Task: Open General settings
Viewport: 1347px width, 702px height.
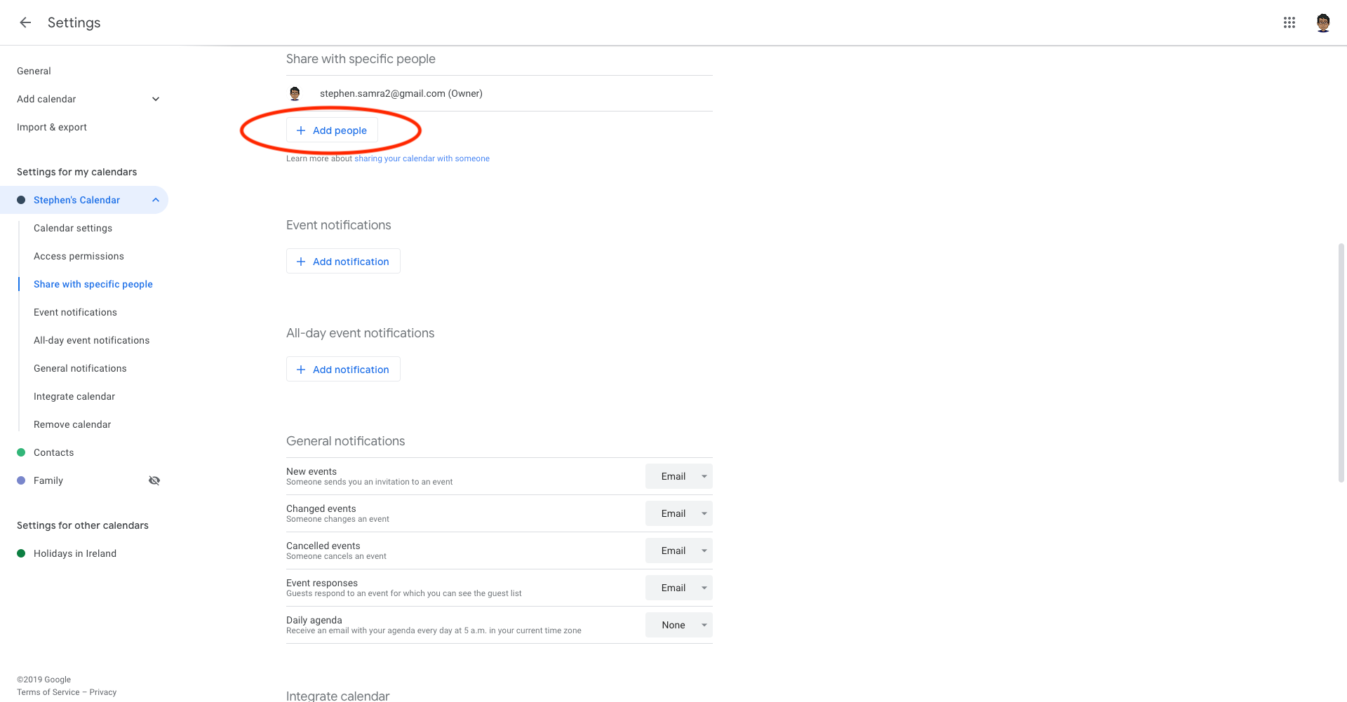Action: point(34,71)
